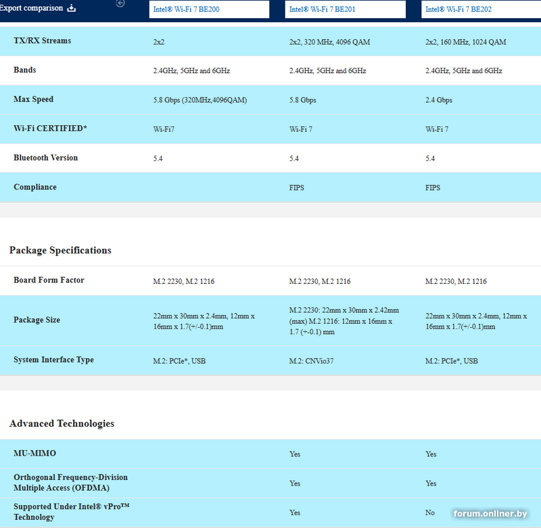541x528 pixels.
Task: Click the Board Form Factor row label
Action: [x=49, y=281]
